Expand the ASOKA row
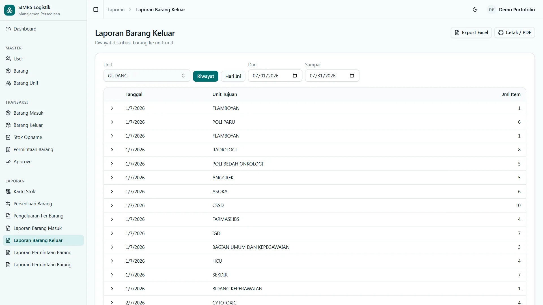543x305 pixels. 112,191
